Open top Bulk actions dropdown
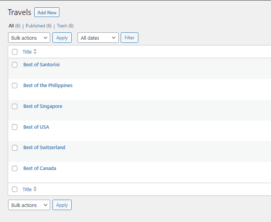The width and height of the screenshot is (271, 222). tap(29, 38)
